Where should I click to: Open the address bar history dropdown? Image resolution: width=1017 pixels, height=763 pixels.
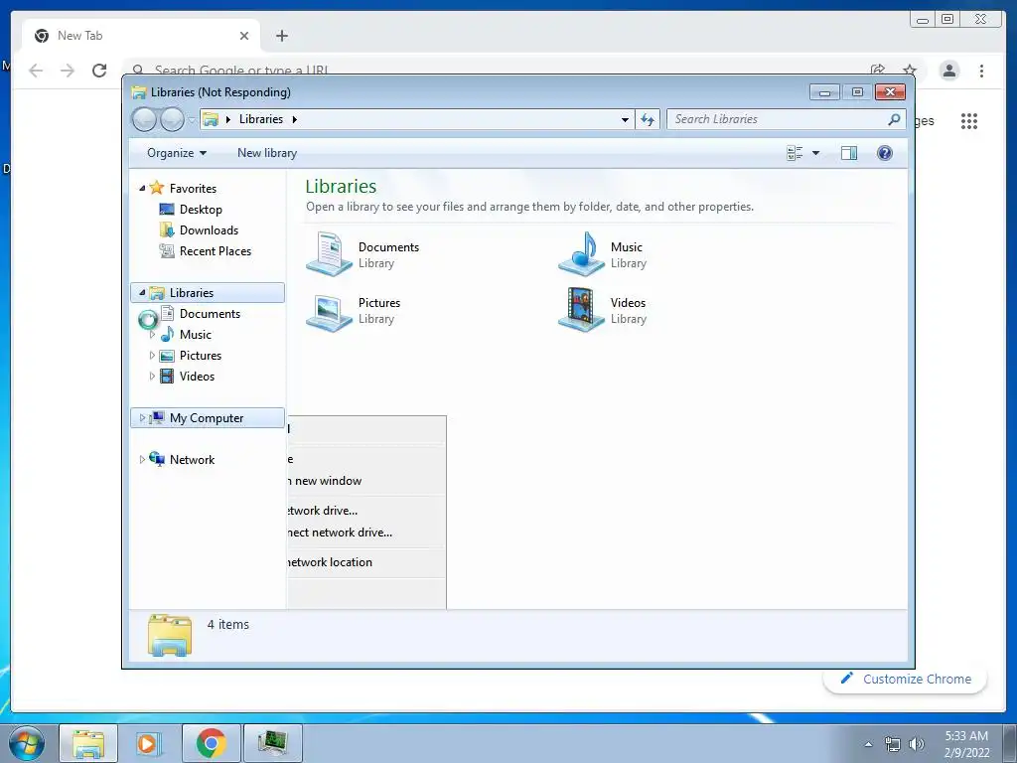625,119
